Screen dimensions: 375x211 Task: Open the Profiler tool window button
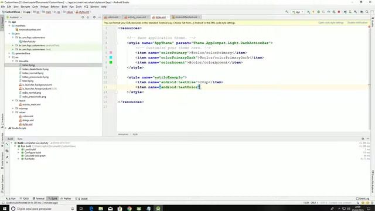click(x=66, y=199)
